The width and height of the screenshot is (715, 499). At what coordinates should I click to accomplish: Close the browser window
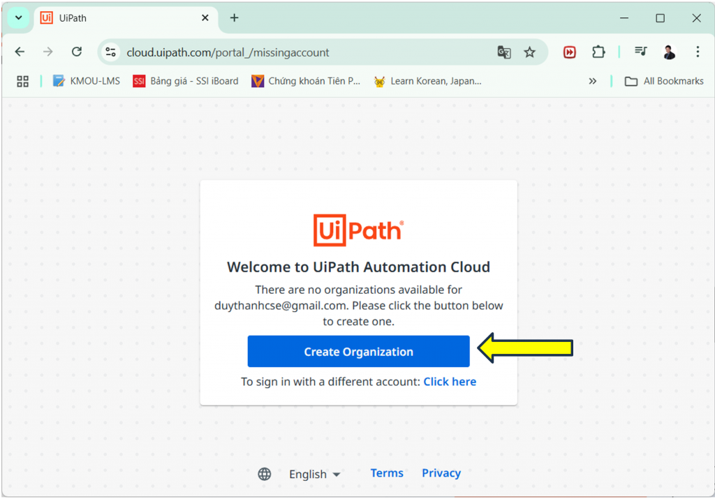click(x=696, y=17)
